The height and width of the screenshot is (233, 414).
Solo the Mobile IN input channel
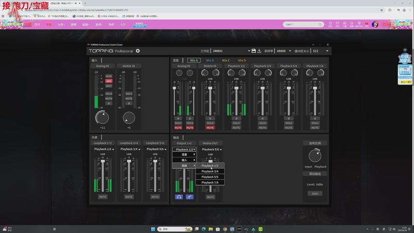pyautogui.click(x=129, y=94)
